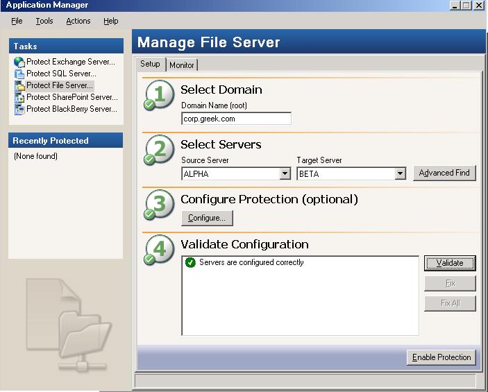Switch to the Monitor tab
Screen dimensions: 488x392
[182, 65]
